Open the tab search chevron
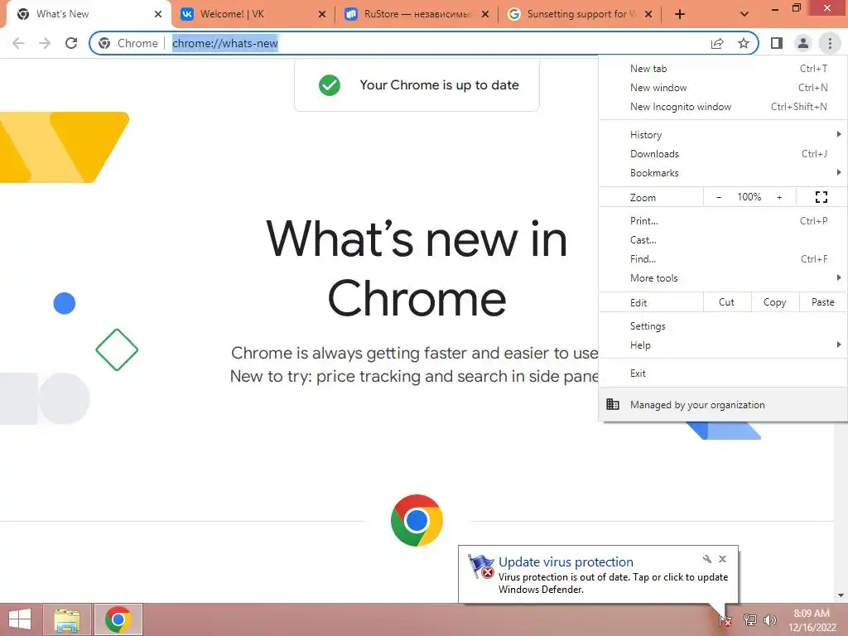This screenshot has width=848, height=636. point(744,14)
